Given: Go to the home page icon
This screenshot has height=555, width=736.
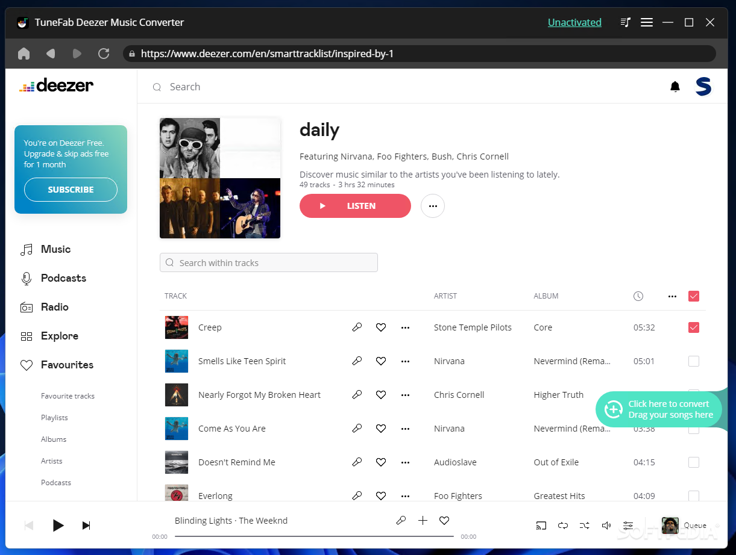Looking at the screenshot, I should pyautogui.click(x=24, y=54).
